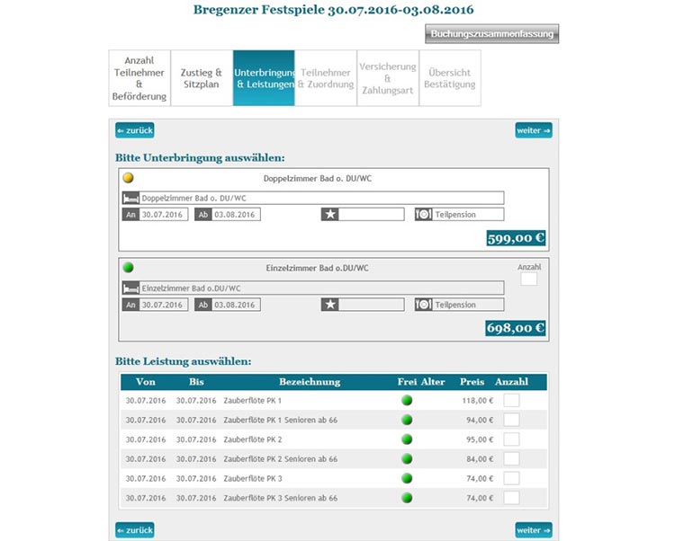Click the bottom zurück button
This screenshot has height=541, width=675.
tap(135, 530)
